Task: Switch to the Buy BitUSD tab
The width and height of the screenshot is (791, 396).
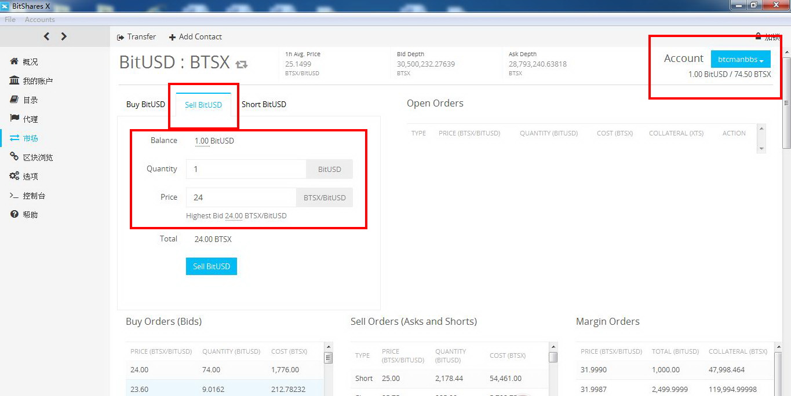Action: click(x=145, y=104)
